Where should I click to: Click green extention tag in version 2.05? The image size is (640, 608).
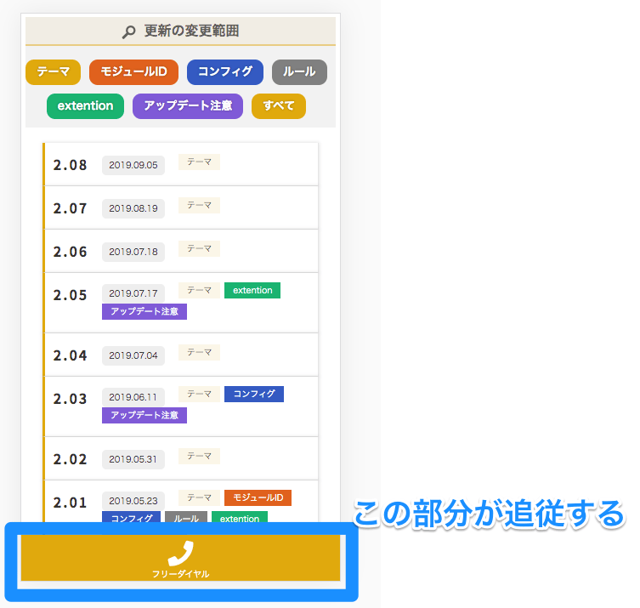click(252, 291)
